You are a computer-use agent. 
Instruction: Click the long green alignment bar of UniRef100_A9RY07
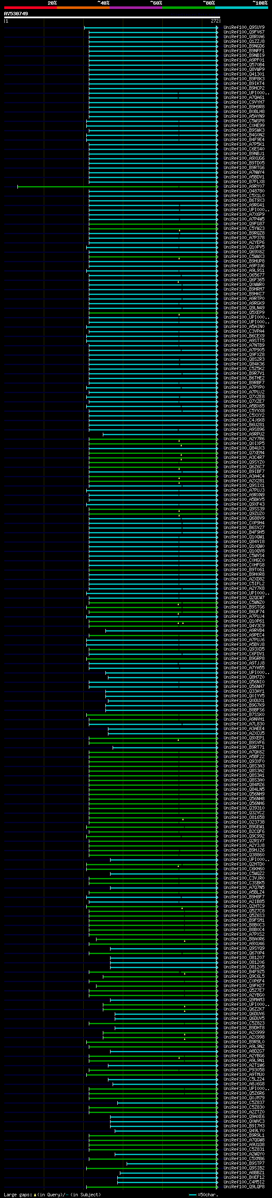click(x=118, y=187)
